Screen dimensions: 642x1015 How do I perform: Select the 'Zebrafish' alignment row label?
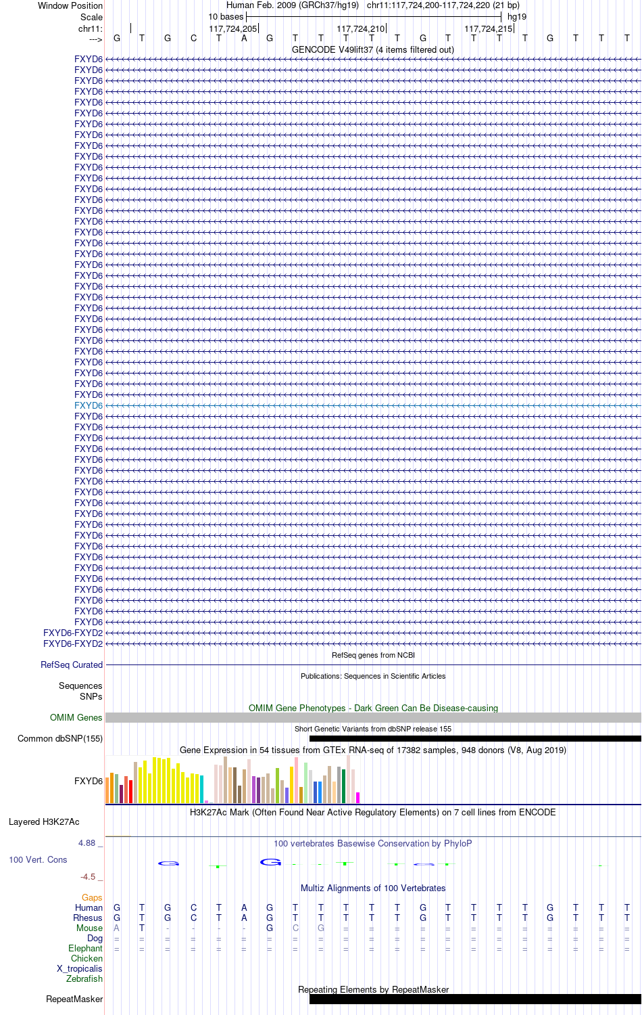point(84,979)
